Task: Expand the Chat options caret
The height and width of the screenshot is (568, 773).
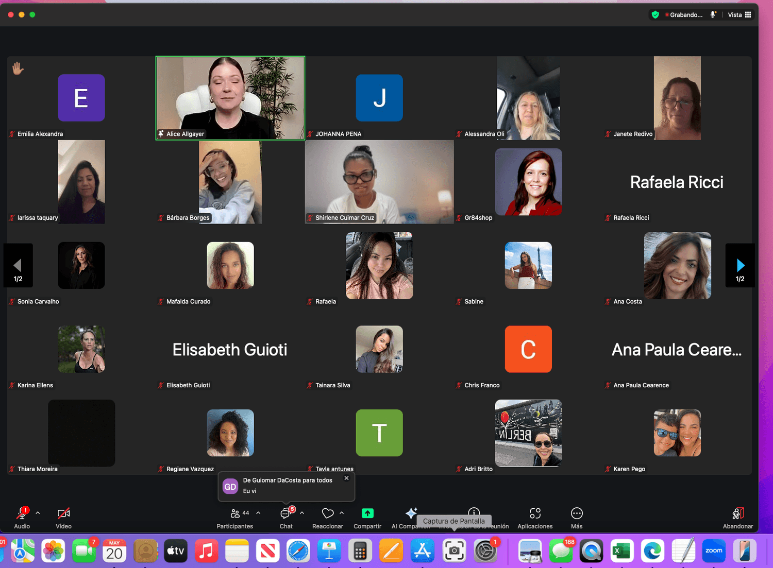Action: point(302,513)
